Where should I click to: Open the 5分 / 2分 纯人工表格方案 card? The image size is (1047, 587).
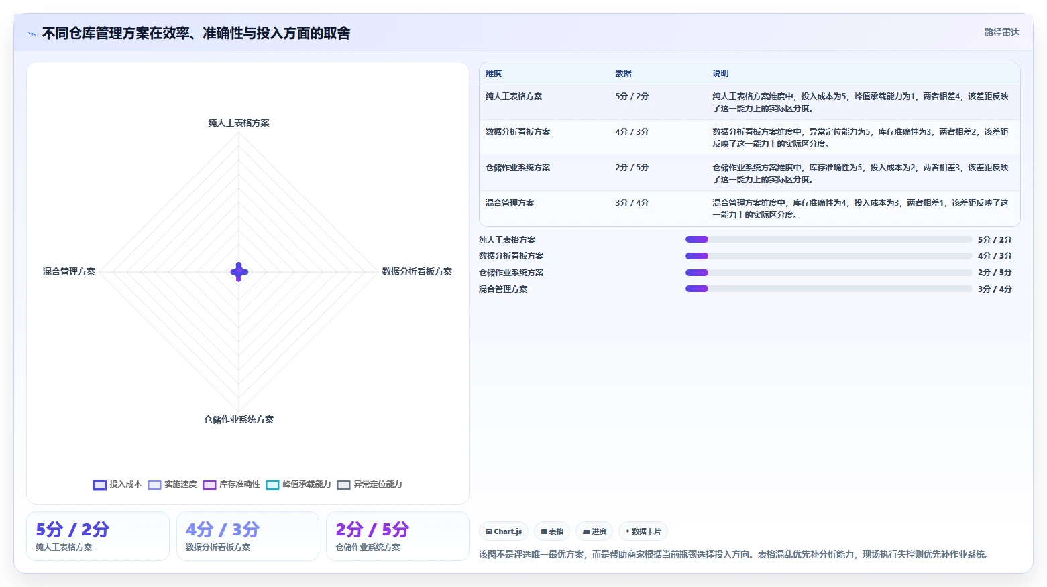(98, 536)
